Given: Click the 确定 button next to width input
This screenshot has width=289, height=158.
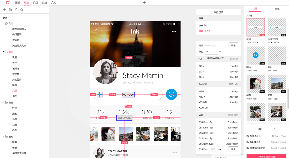Looking at the screenshot, I should click(x=233, y=46).
